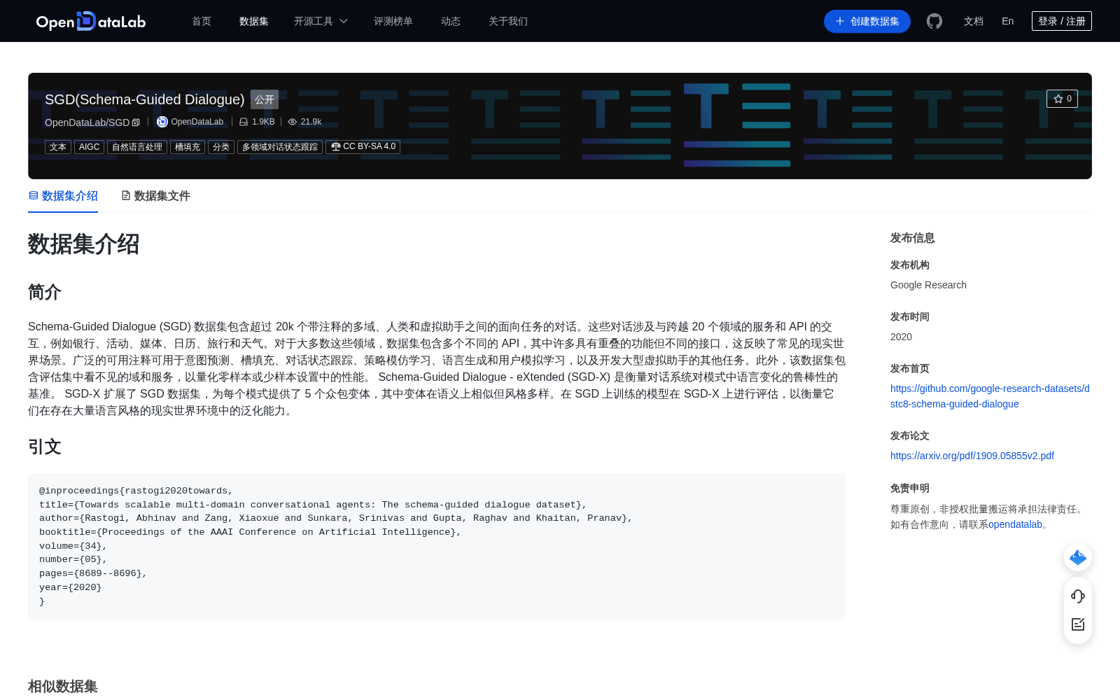Click the CC BY-SA 4.0 license tag
Screen dimensions: 1120x700
click(x=363, y=147)
